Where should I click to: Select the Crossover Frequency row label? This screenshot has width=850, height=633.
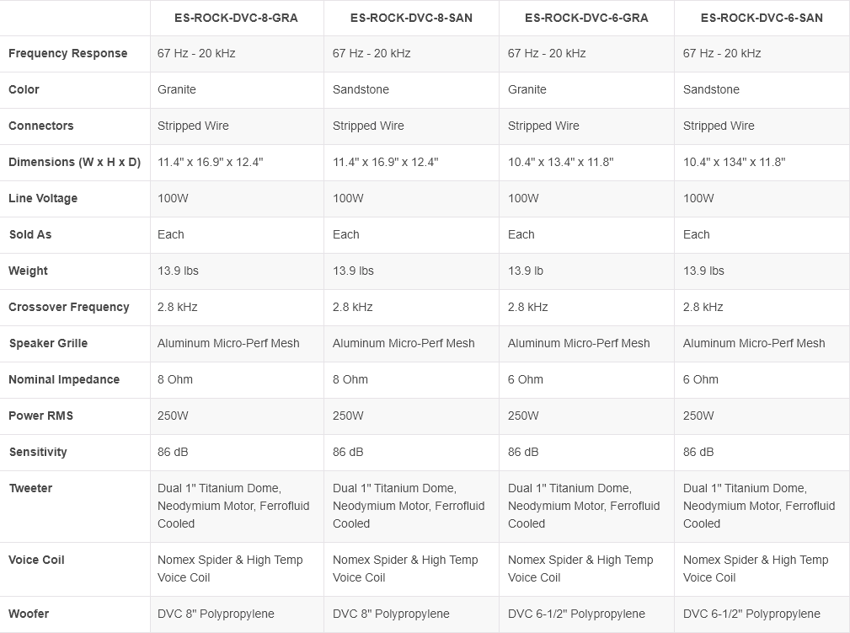pos(69,307)
